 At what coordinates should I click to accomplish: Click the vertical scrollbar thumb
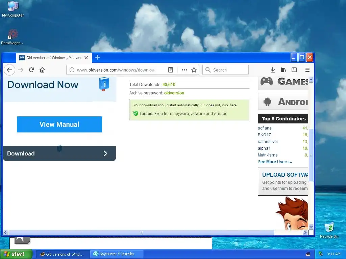(311, 155)
